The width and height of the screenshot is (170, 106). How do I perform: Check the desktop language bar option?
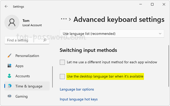pos(62,76)
